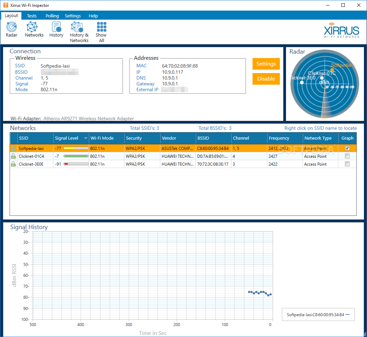Click MAC address 64:70:02:08:9F:88
Screen dimensions: 367x337
click(x=180, y=66)
